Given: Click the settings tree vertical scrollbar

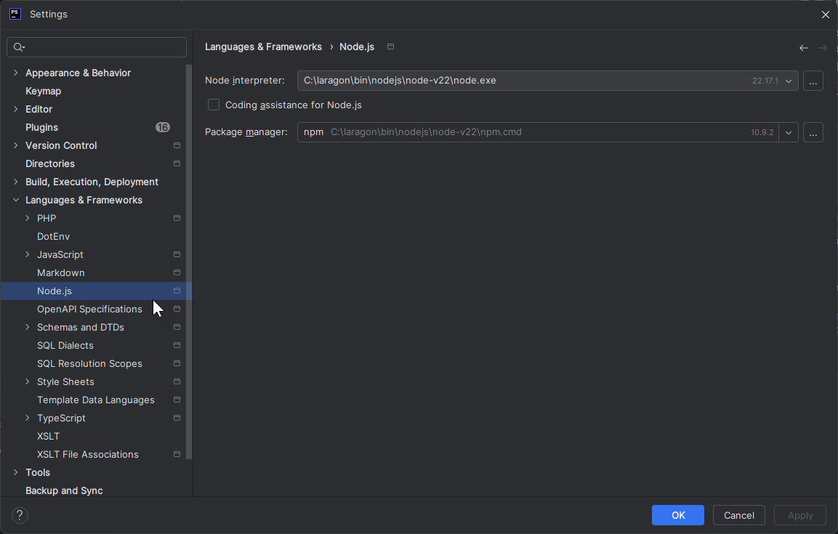Looking at the screenshot, I should point(189,262).
